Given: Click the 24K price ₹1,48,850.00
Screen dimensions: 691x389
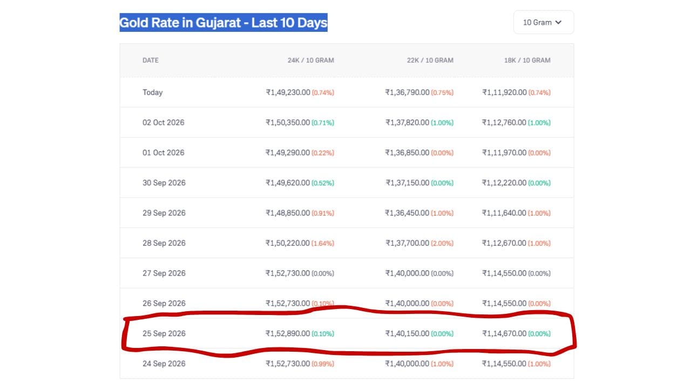Looking at the screenshot, I should coord(288,213).
